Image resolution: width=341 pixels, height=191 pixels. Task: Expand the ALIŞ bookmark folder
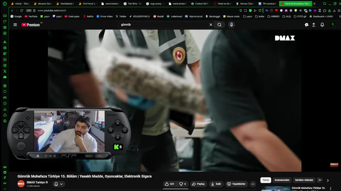(286, 16)
